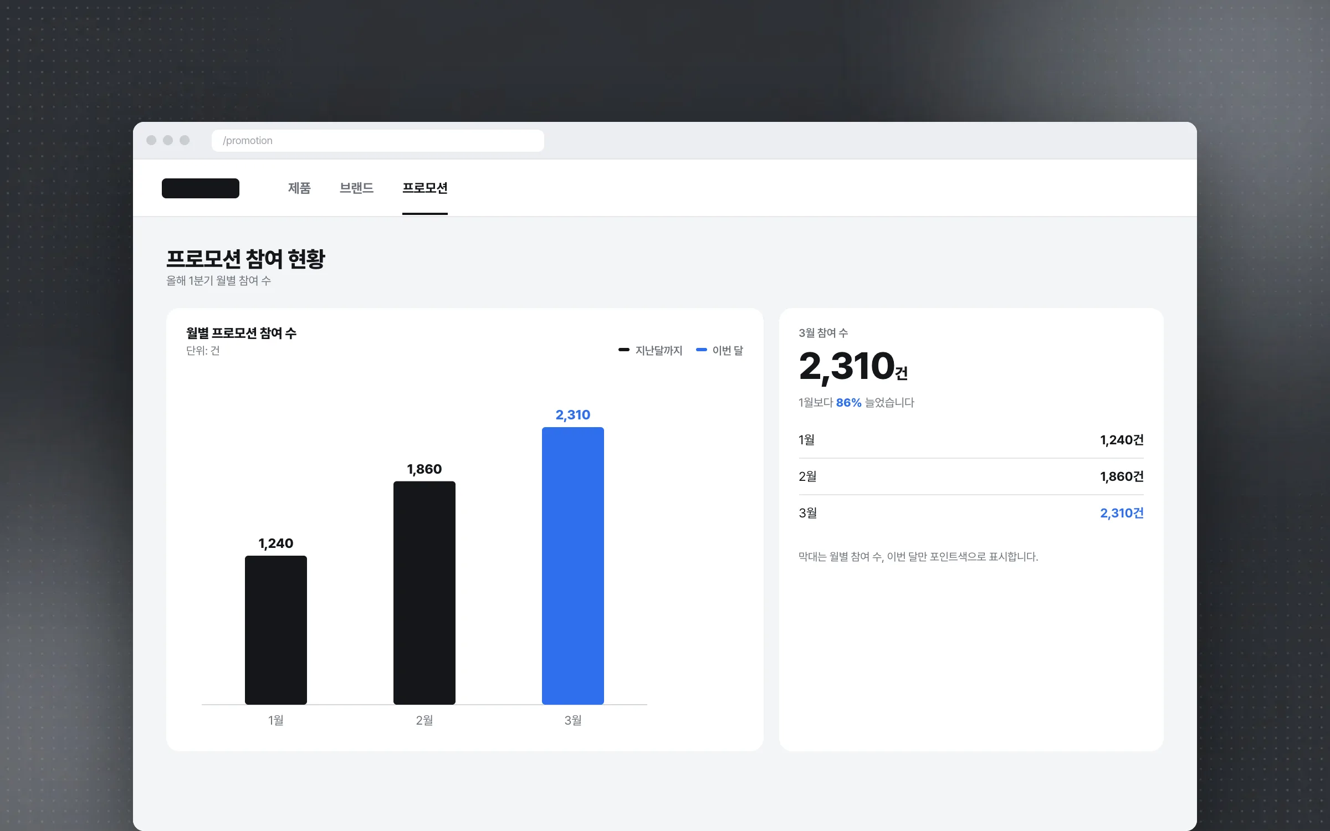Click the 올해 1분기 월별 참여 수 subtitle
1330x831 pixels.
(x=218, y=281)
